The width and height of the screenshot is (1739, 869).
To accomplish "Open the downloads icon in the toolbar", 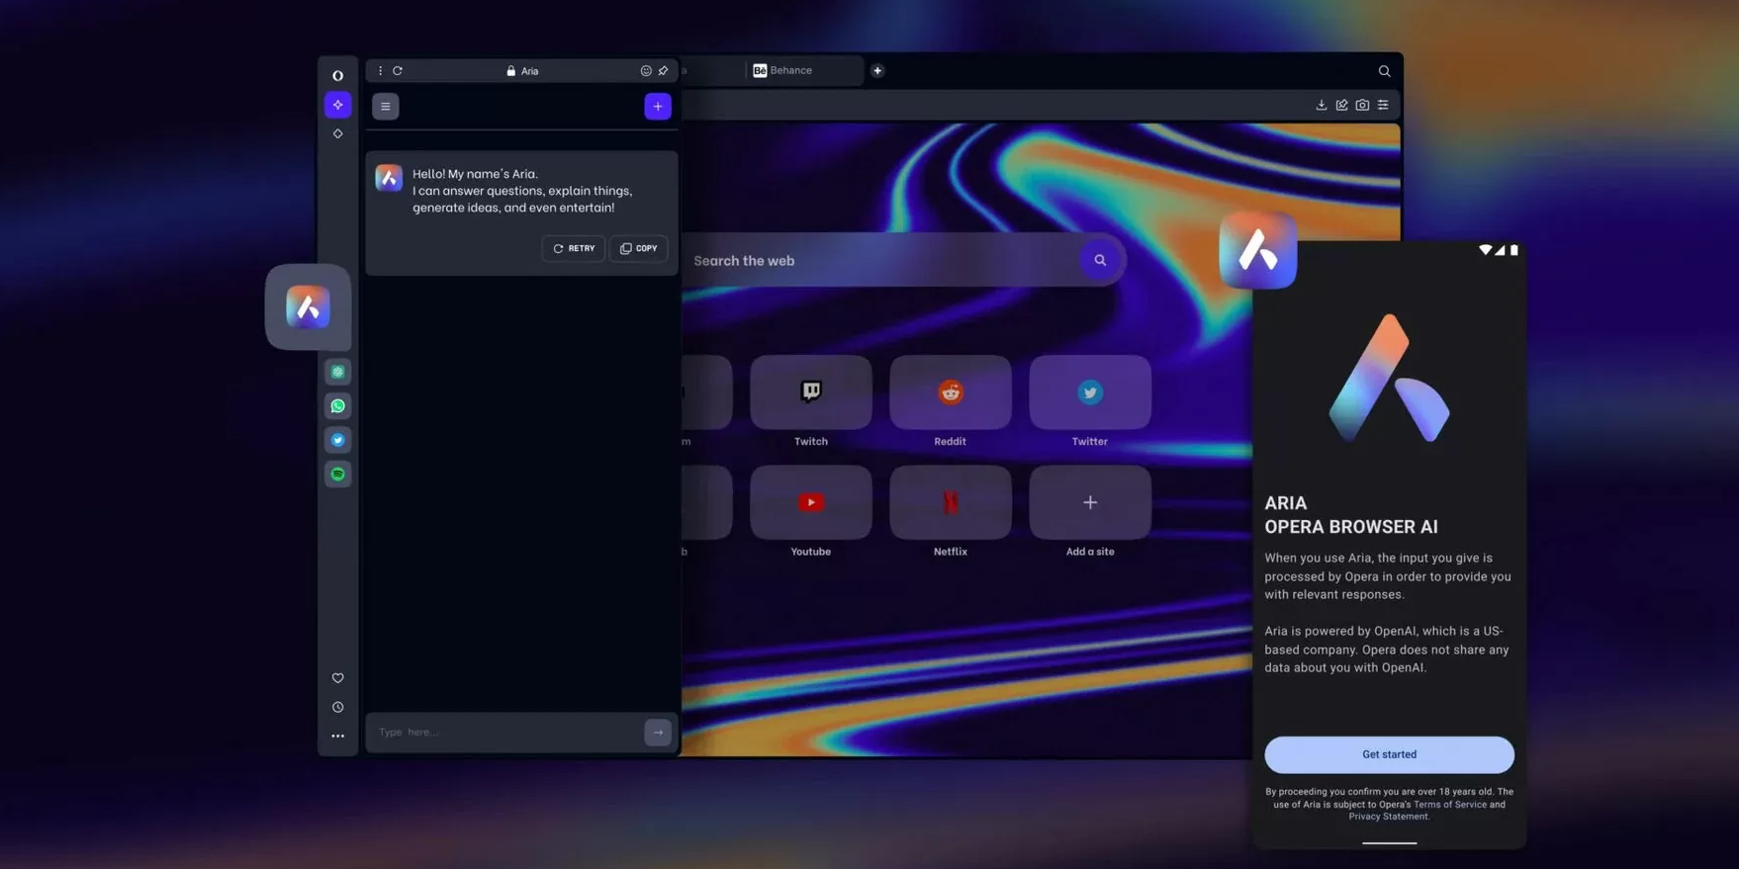I will pyautogui.click(x=1322, y=105).
